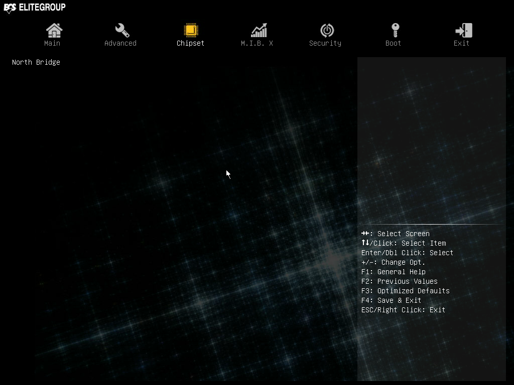Image resolution: width=514 pixels, height=385 pixels.
Task: Click the ESC/Right Click: Exit line
Action: [403, 310]
